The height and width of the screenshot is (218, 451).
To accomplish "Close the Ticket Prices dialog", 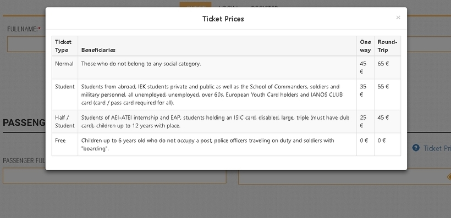I will click(398, 18).
